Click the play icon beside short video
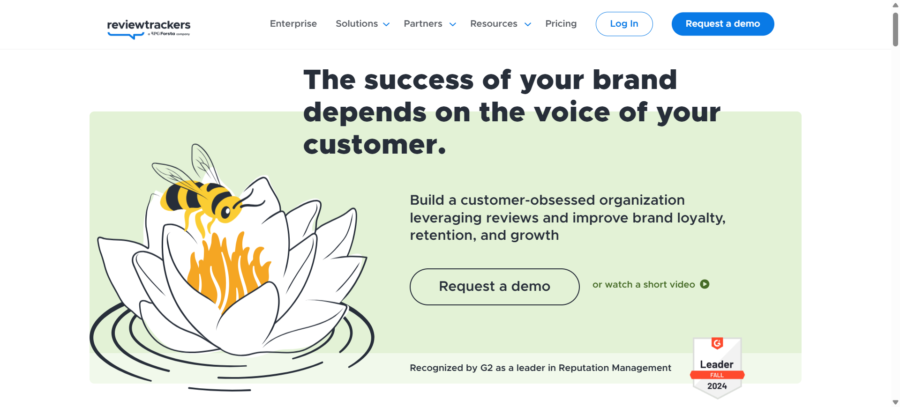 tap(705, 284)
